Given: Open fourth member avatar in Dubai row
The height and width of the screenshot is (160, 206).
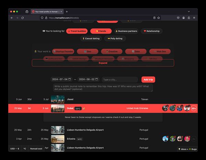Looking at the screenshot, I should point(187,108).
